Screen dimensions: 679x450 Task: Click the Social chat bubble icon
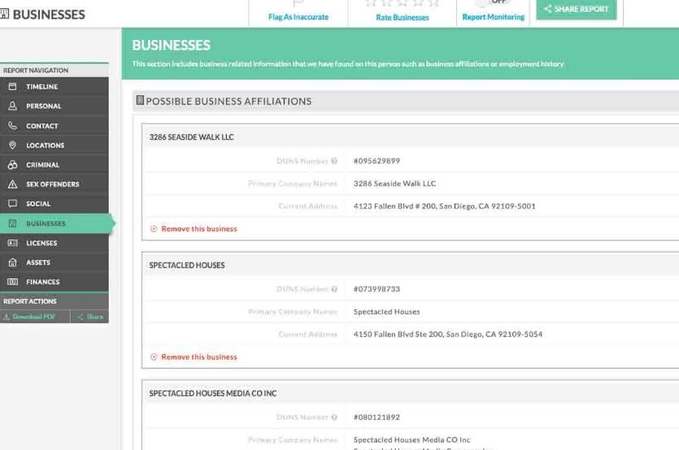click(12, 203)
